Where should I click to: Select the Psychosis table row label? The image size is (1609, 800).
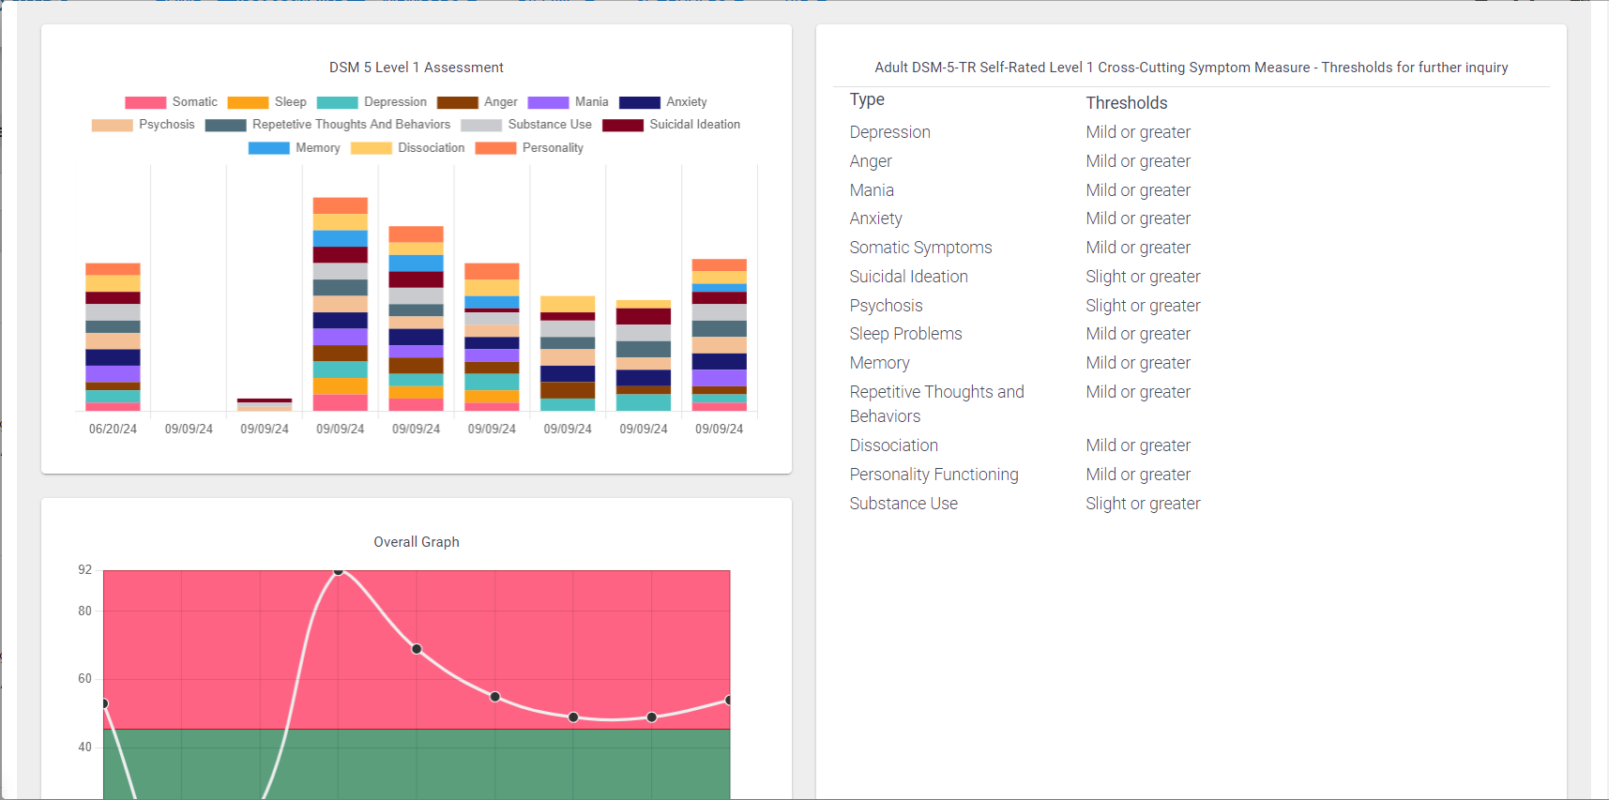tap(887, 306)
